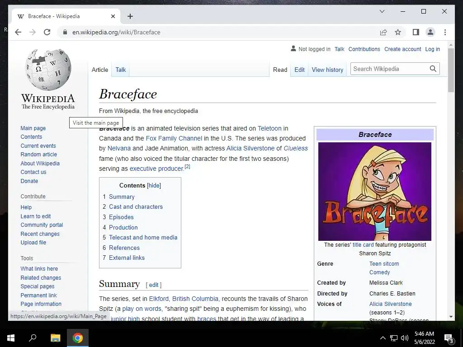Click the Wikipedia globe logo

pyautogui.click(x=48, y=69)
